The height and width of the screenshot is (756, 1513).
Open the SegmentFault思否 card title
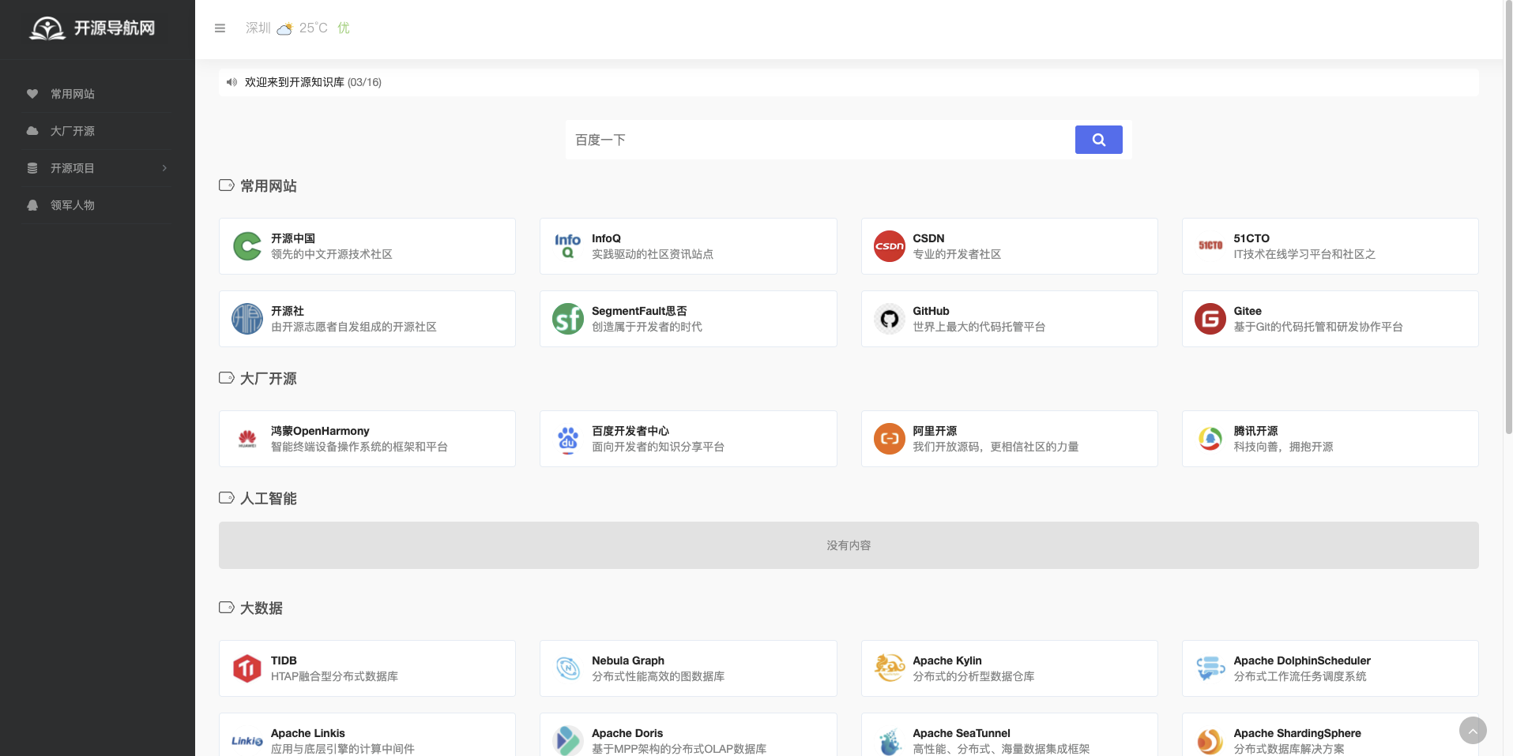tap(639, 311)
